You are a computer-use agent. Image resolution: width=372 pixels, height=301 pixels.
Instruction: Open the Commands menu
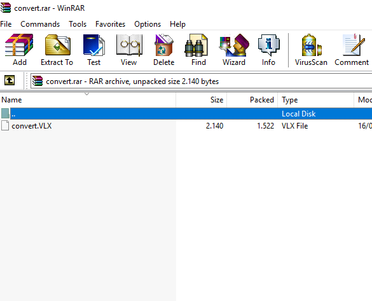[x=40, y=24]
